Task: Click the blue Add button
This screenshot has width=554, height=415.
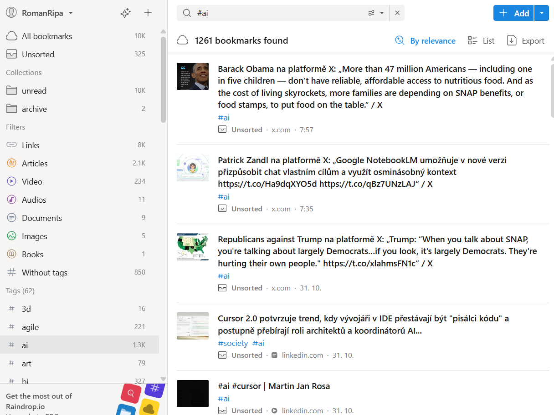Action: (514, 13)
